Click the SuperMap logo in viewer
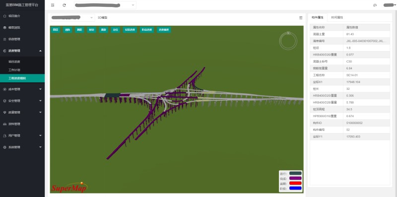This screenshot has width=397, height=197. pyautogui.click(x=69, y=188)
